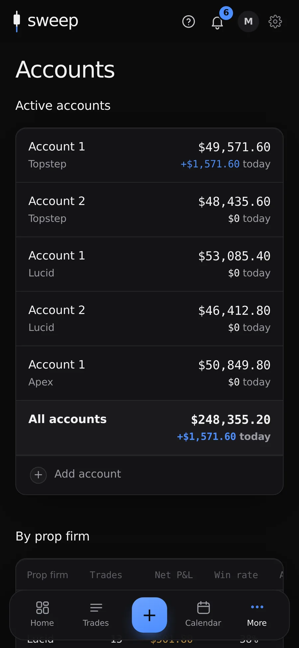The width and height of the screenshot is (299, 648).
Task: Select Topstep Account 2 row
Action: point(149,210)
